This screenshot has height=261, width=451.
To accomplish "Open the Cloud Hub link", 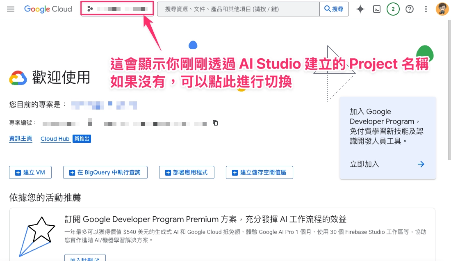I will (55, 139).
